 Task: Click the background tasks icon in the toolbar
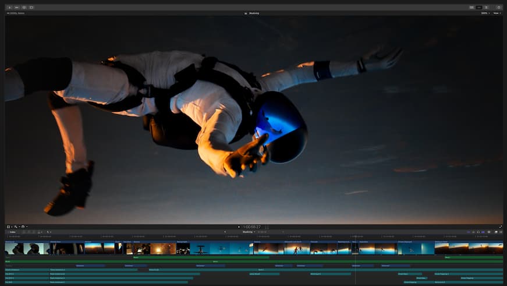(24, 7)
